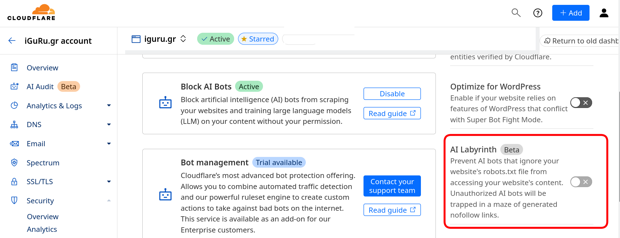Expand the Email menu arrow
Viewport: 620px width, 238px height.
[x=109, y=144]
